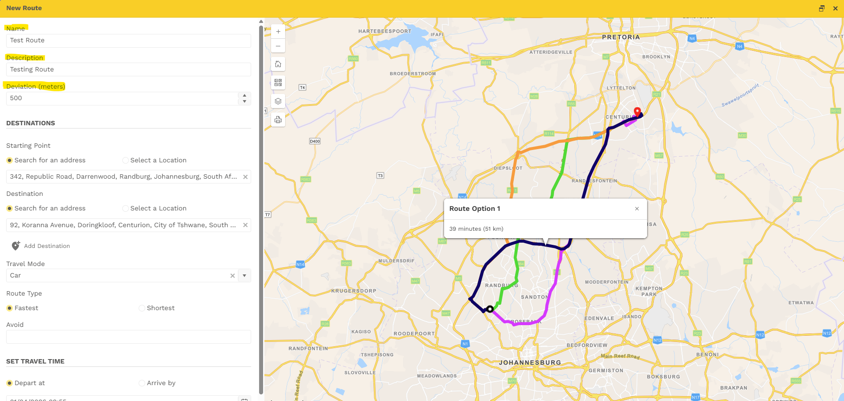Click the MULDERSDRIF map label
Image resolution: width=844 pixels, height=401 pixels.
click(x=396, y=261)
